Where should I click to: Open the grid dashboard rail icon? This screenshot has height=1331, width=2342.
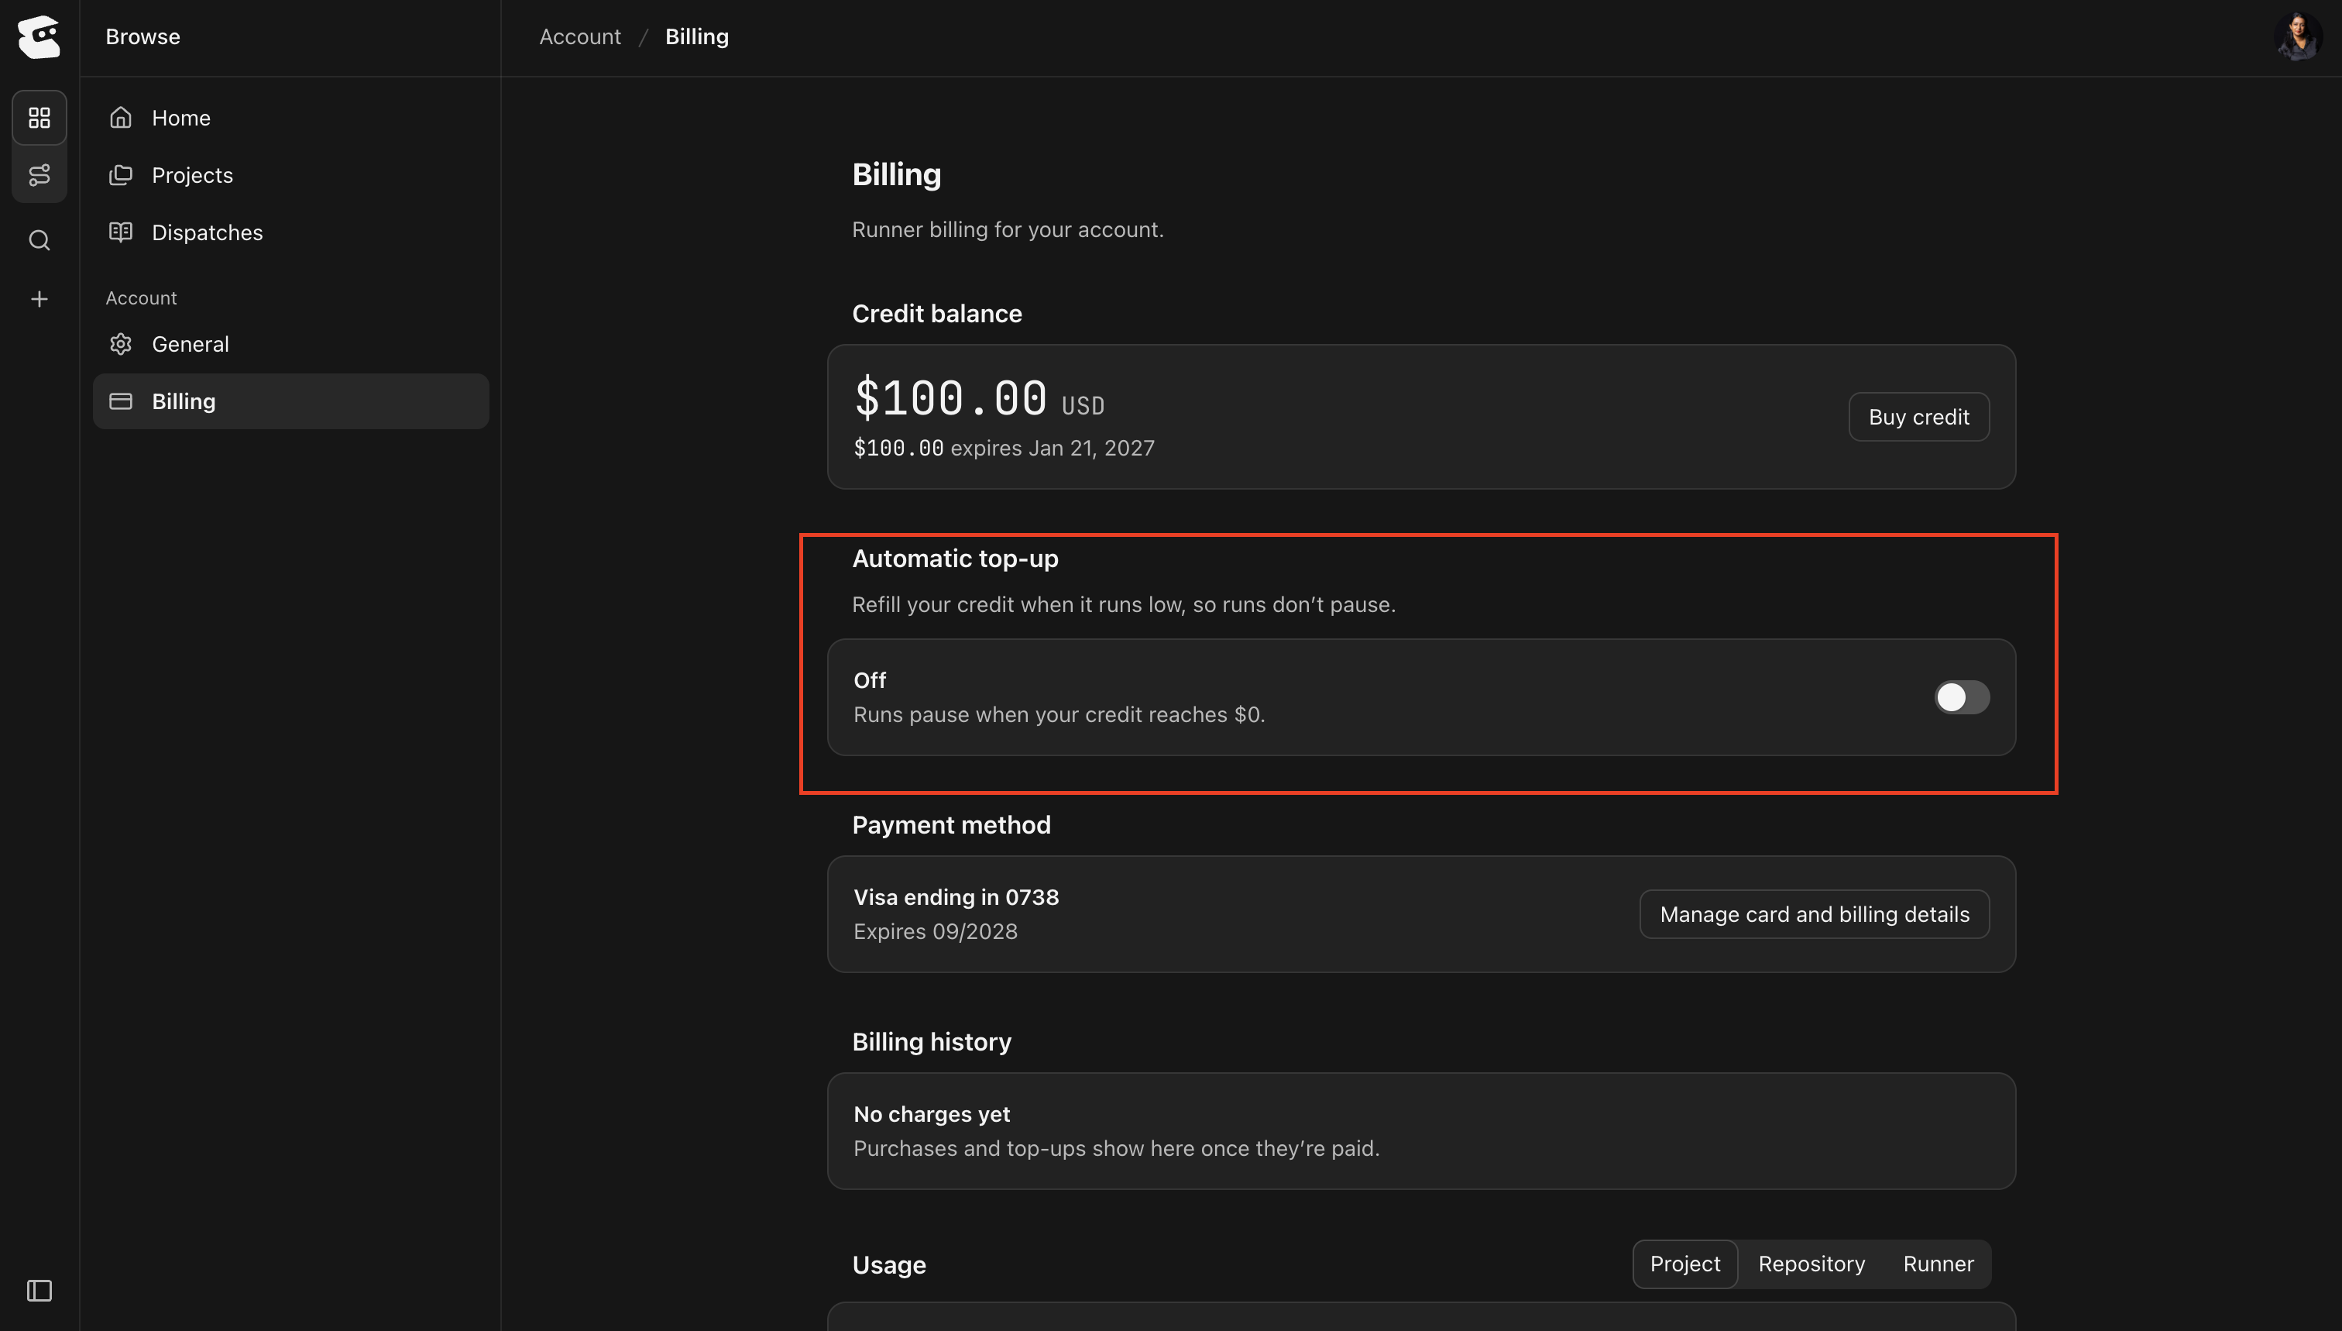click(x=39, y=118)
